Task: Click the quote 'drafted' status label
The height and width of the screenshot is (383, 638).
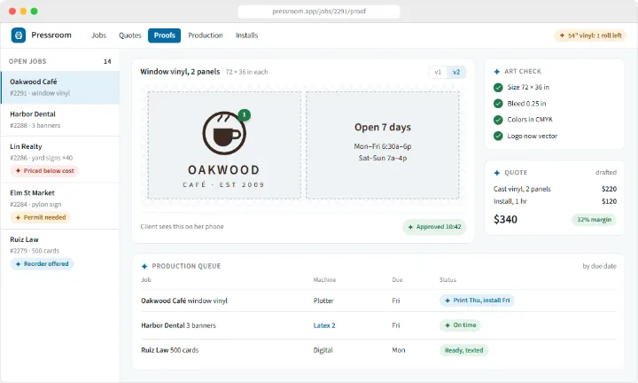Action: [x=606, y=173]
